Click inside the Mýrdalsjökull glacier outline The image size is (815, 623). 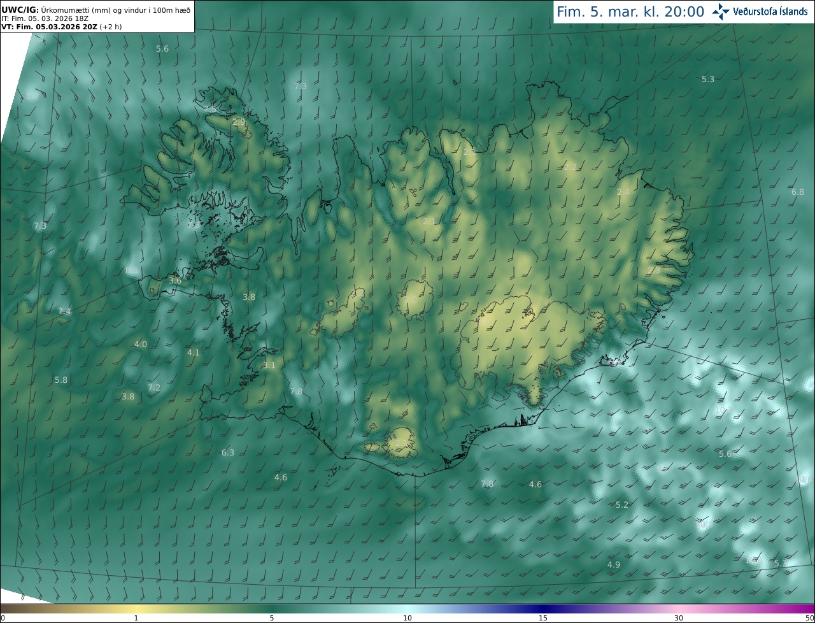click(x=400, y=441)
